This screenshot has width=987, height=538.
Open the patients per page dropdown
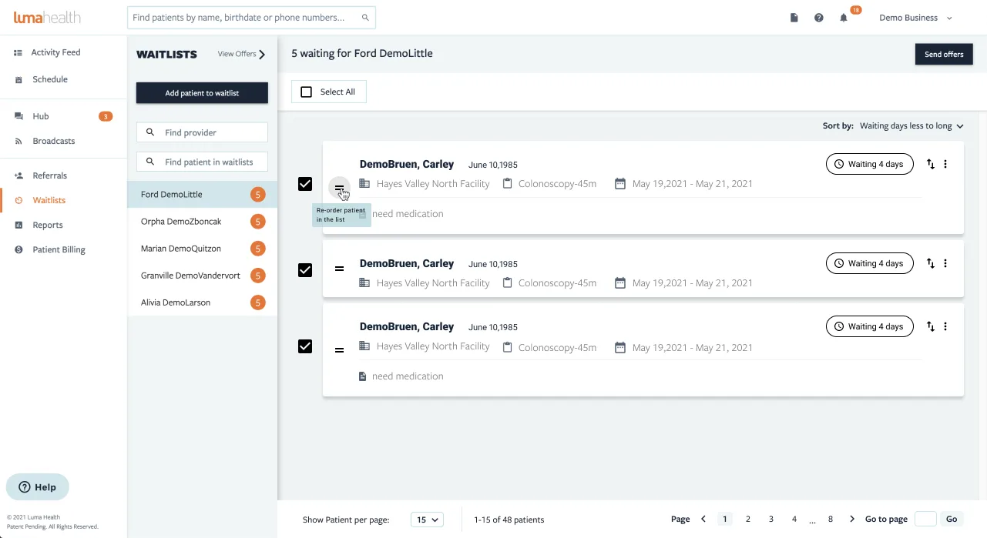coord(427,520)
